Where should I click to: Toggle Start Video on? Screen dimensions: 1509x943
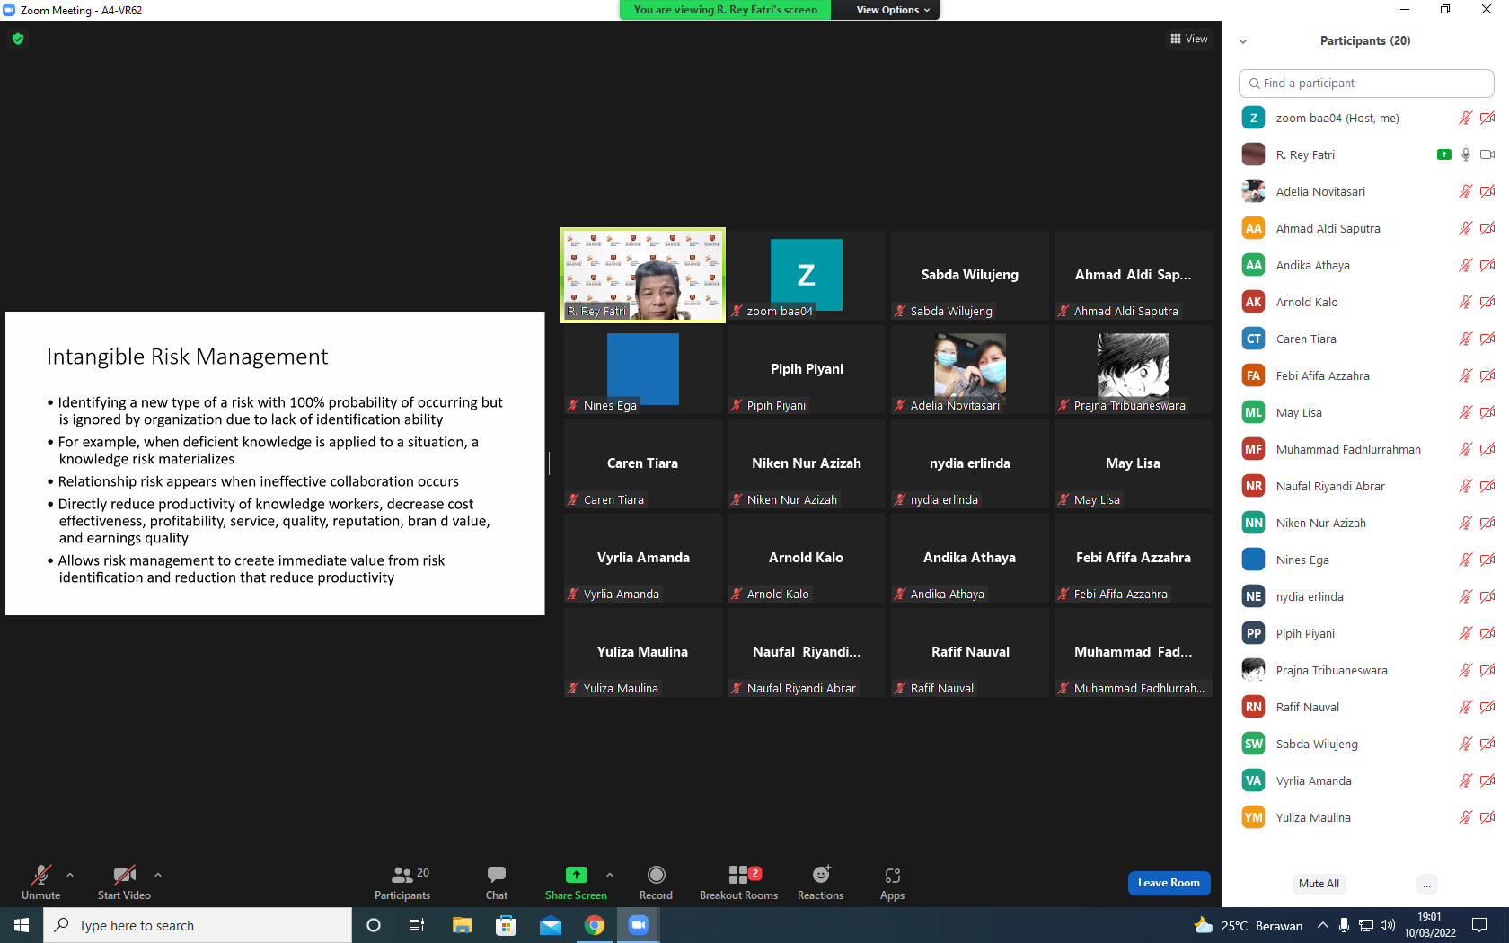pyautogui.click(x=124, y=882)
